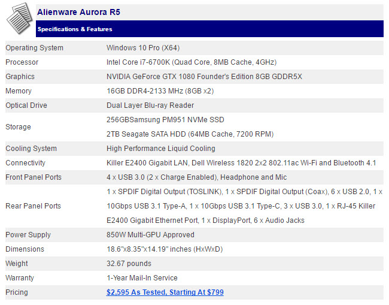Select the Cooling System label
389x305 pixels.
click(31, 149)
